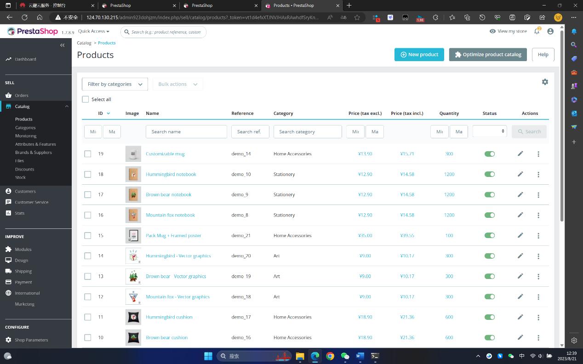Open the Hummingbird cushion product link
The image size is (583, 364).
point(169,317)
